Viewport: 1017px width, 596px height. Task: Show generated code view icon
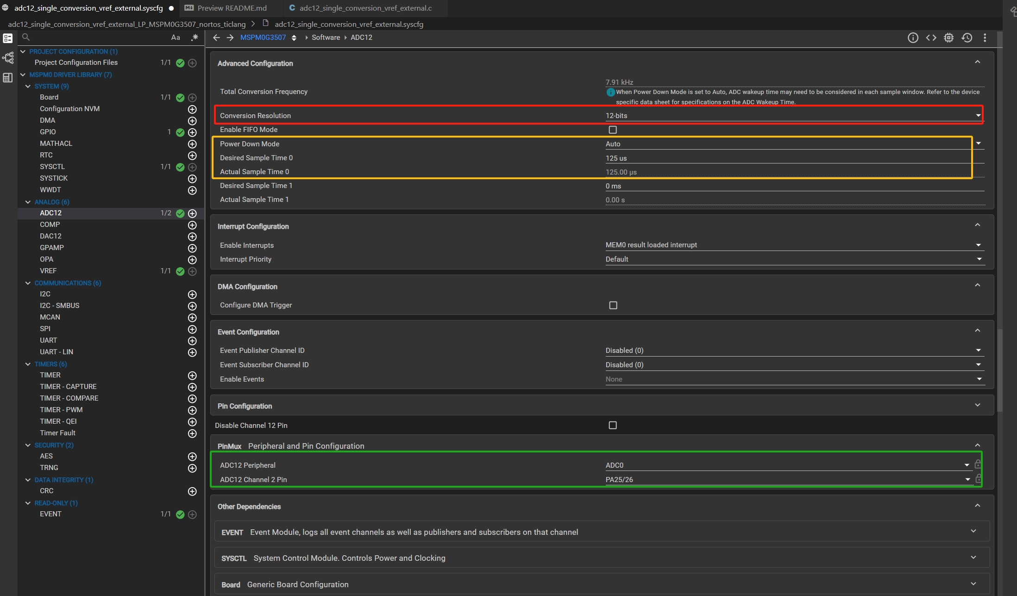(931, 38)
